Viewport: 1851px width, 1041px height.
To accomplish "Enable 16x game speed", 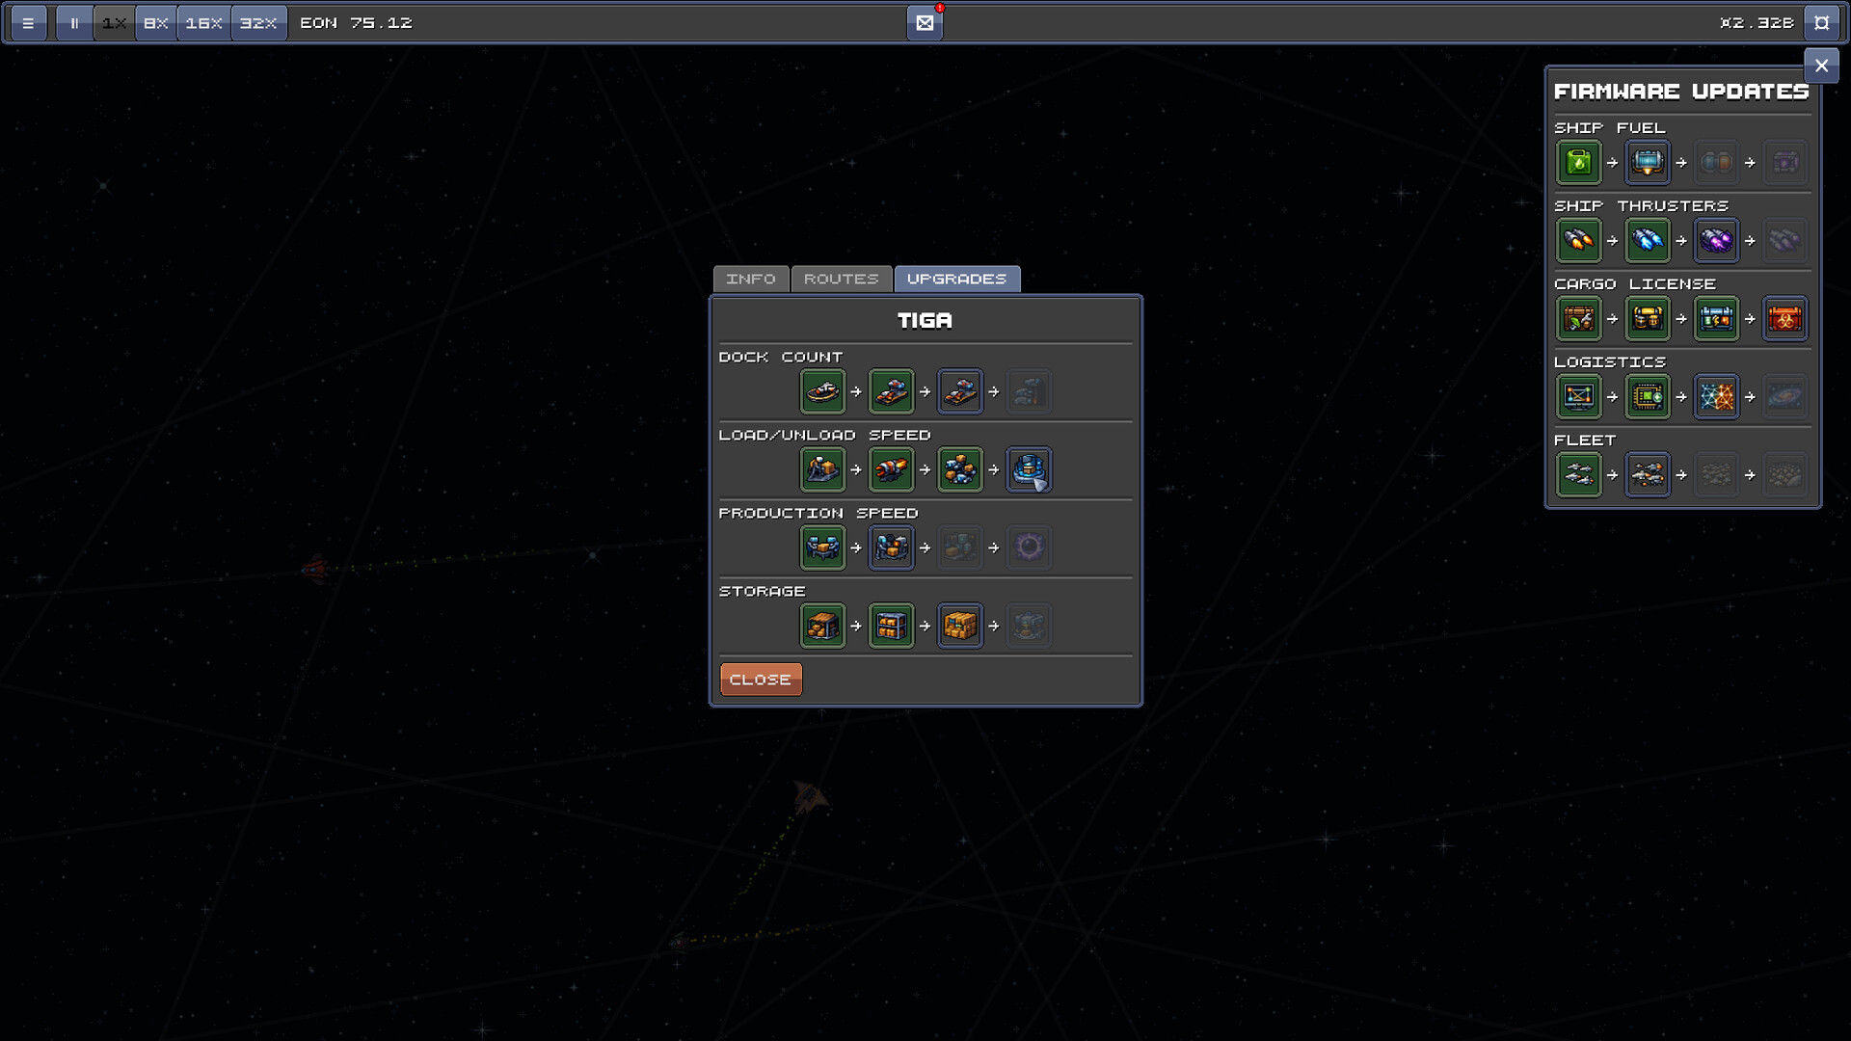I will (203, 22).
